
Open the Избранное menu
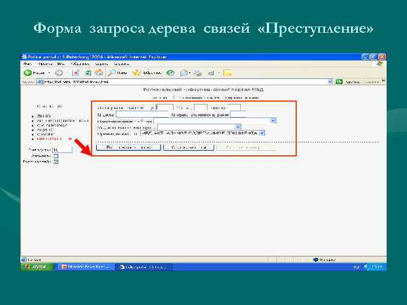click(x=80, y=64)
